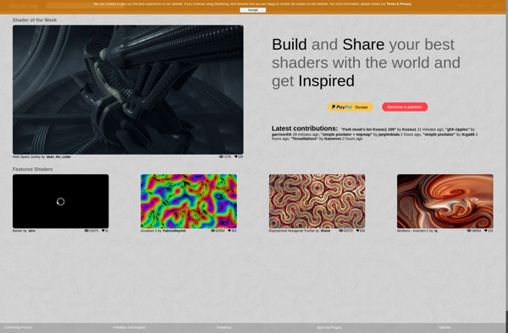Click the heart icon under Raymarched Hexagonal Truchet

coord(357,231)
